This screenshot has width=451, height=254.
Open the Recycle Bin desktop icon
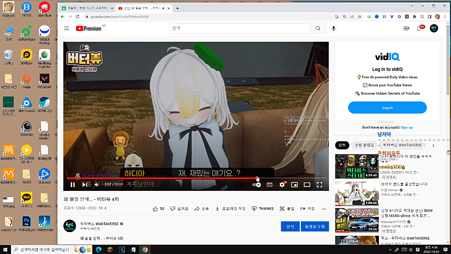tap(8, 57)
